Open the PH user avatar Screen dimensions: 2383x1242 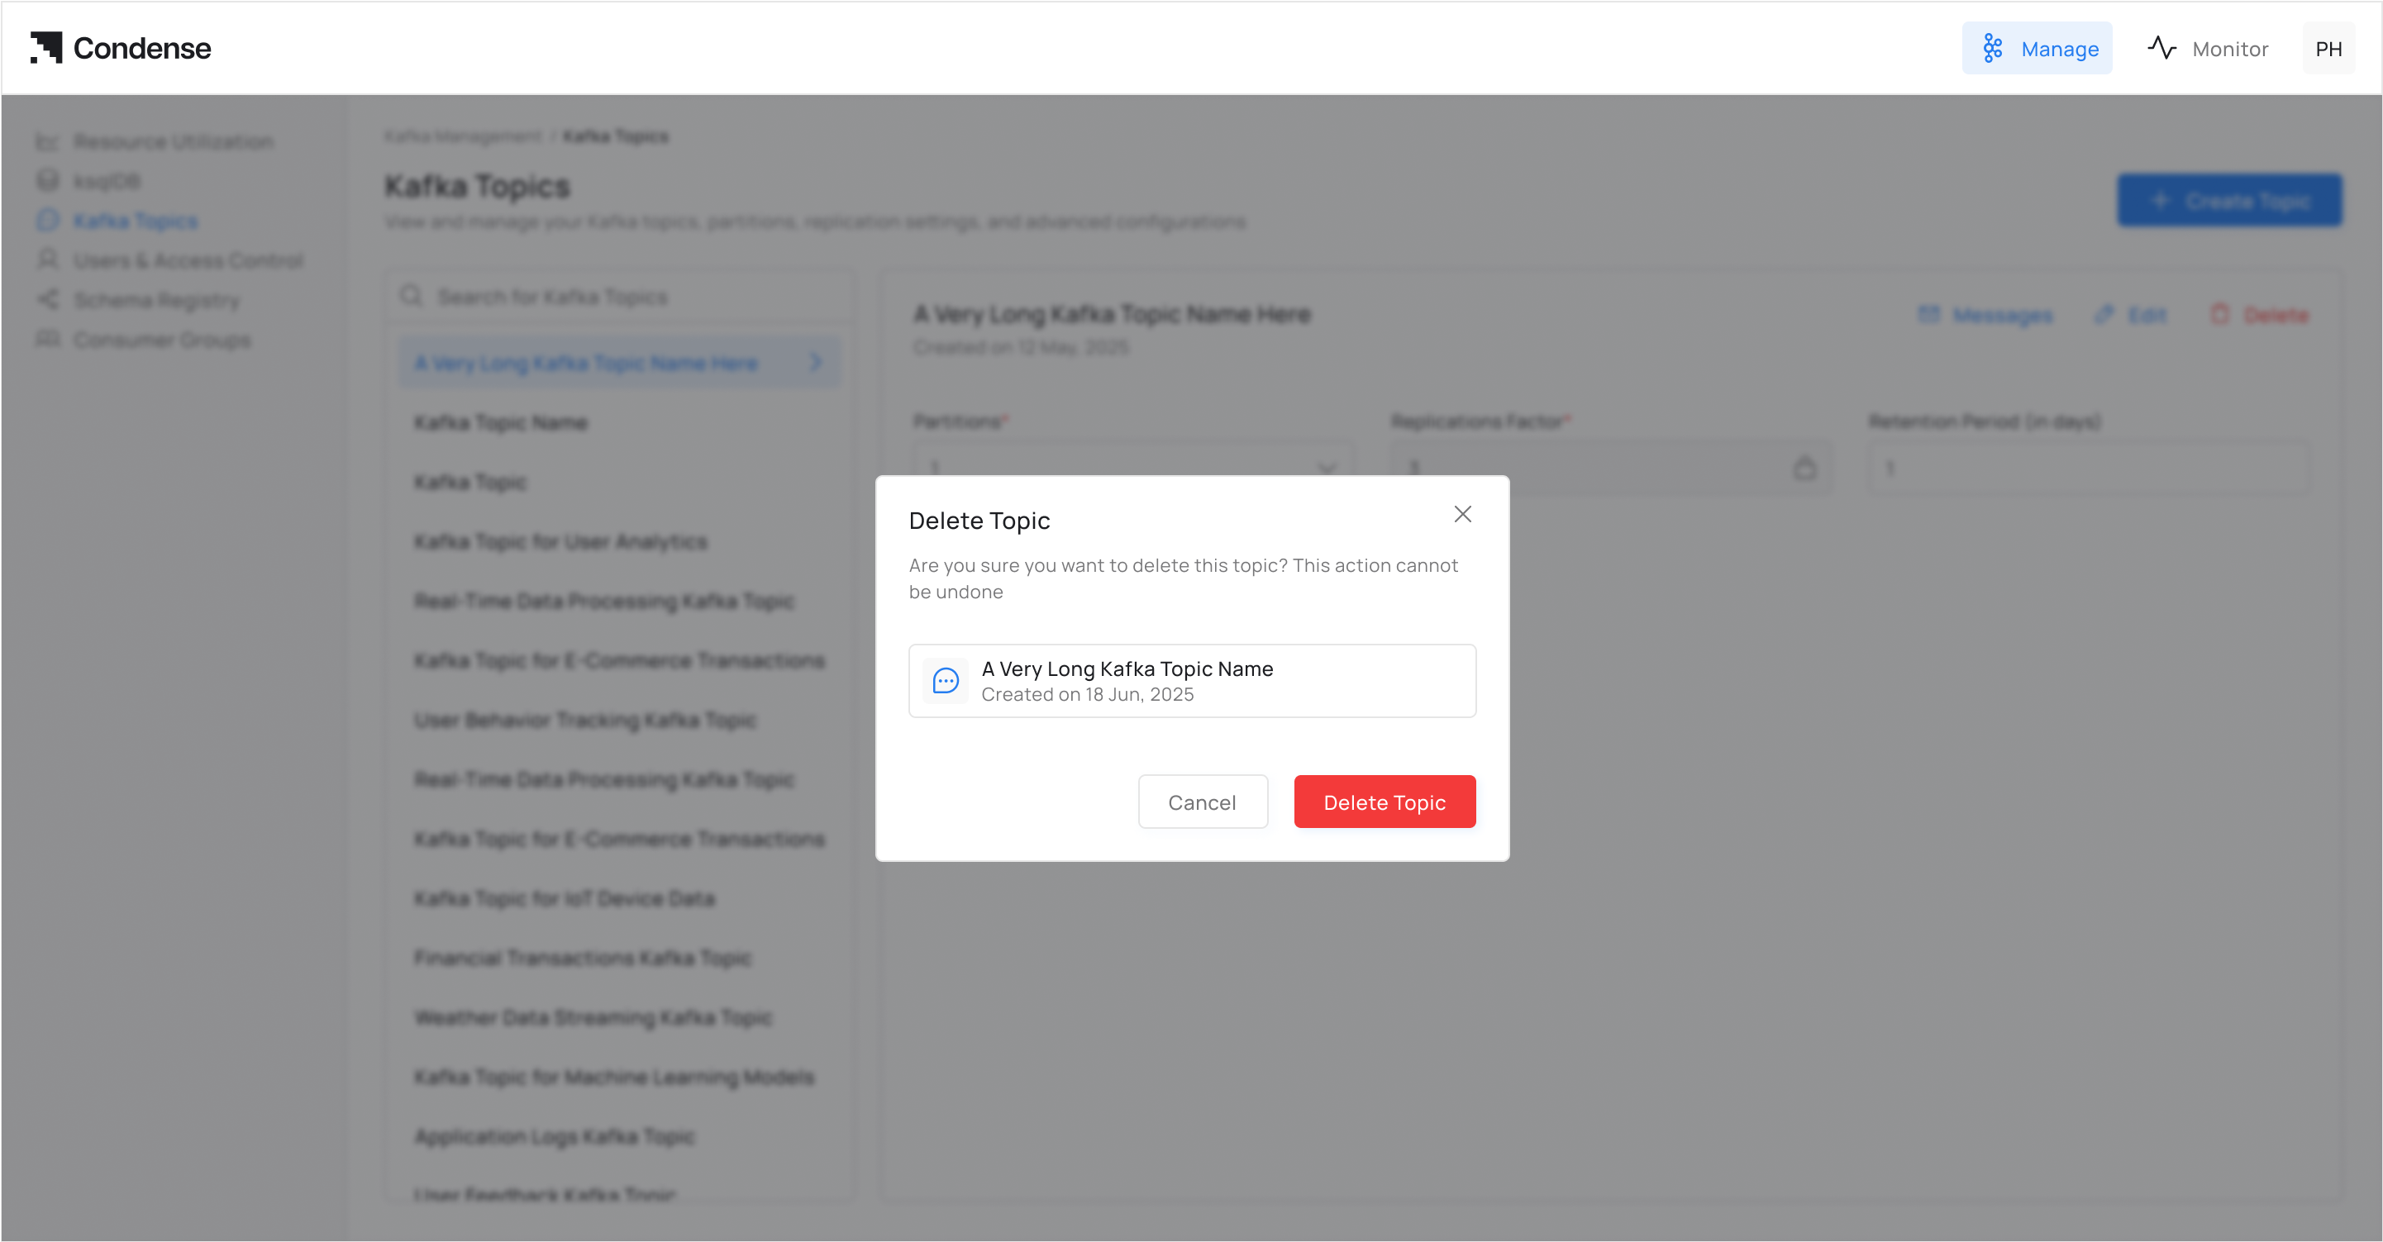click(2328, 49)
